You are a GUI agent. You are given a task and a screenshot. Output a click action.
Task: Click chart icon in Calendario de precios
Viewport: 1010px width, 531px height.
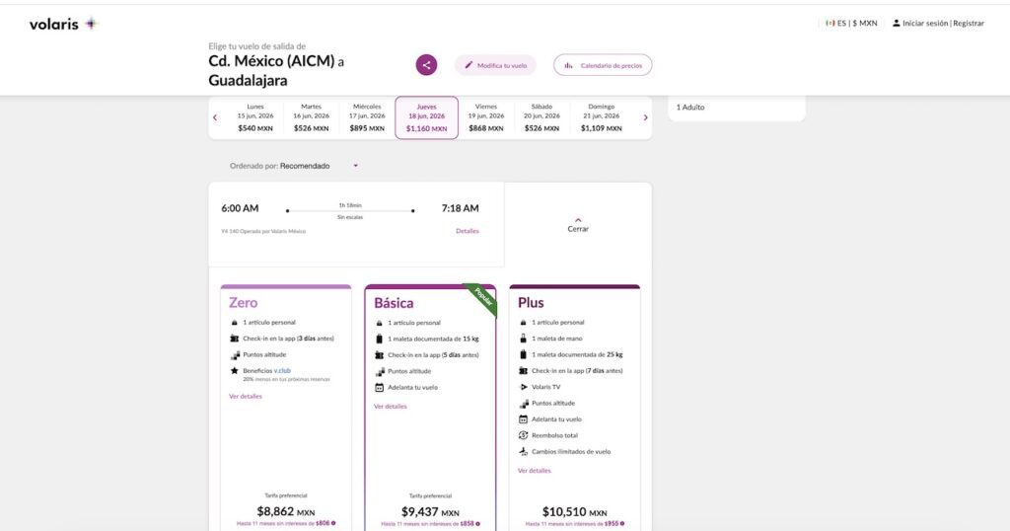coord(569,65)
